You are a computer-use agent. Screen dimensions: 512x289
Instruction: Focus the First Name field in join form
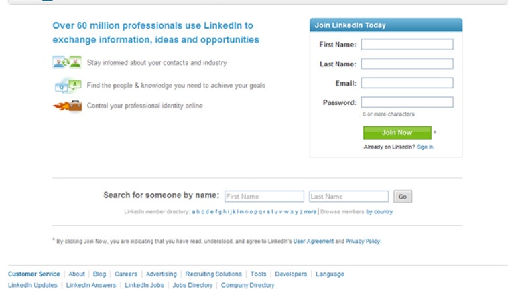407,44
